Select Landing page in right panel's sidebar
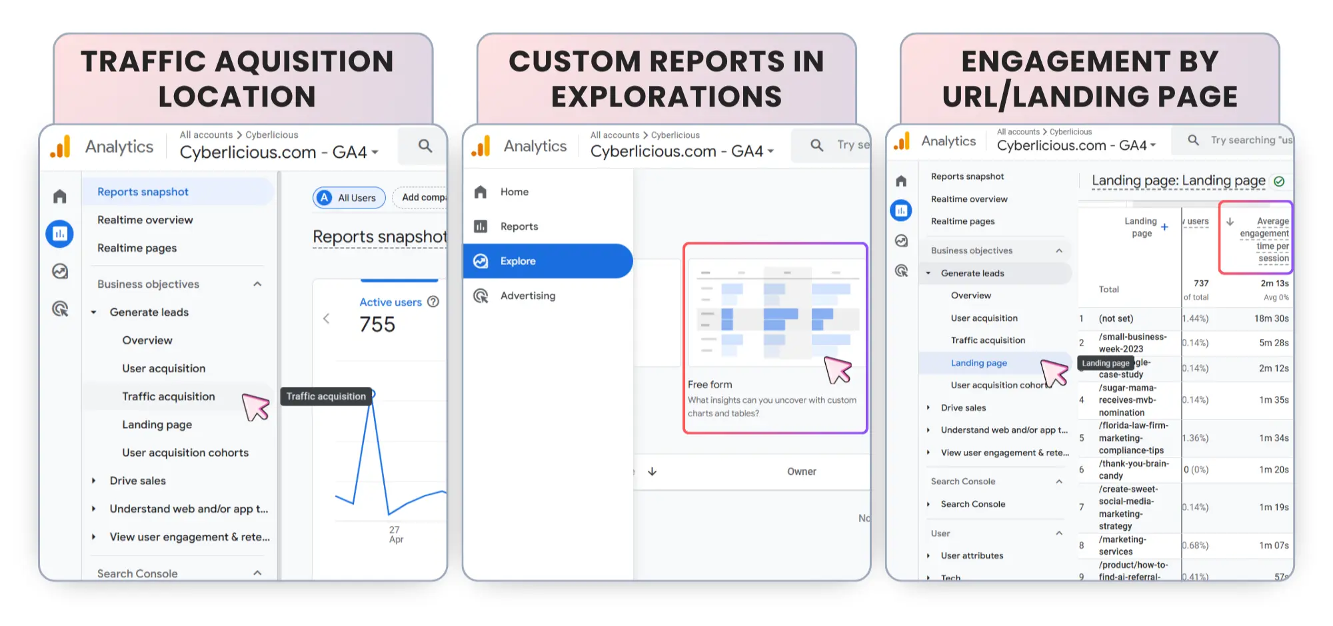1333x626 pixels. [x=978, y=363]
